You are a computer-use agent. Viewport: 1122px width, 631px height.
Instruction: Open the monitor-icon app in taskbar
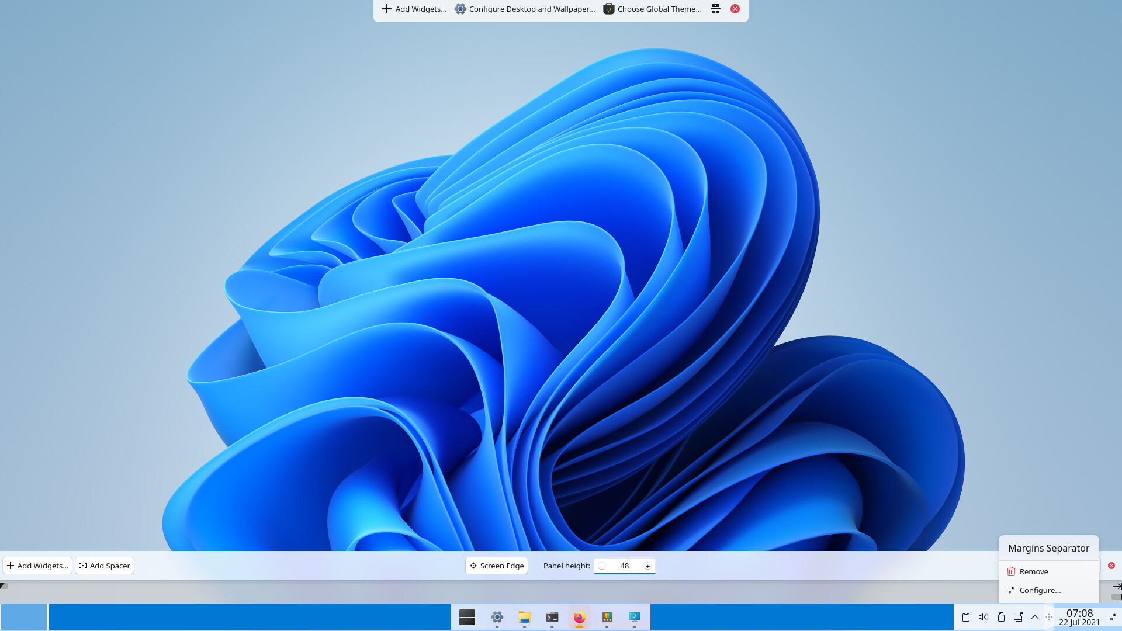click(x=635, y=617)
